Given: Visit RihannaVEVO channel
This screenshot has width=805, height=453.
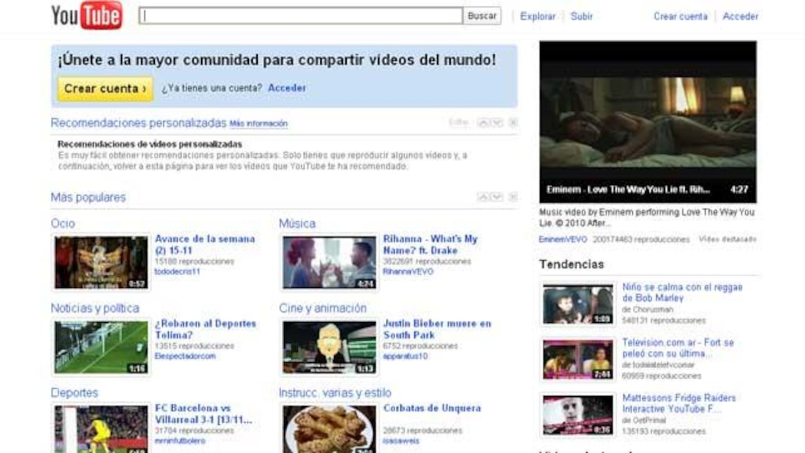Looking at the screenshot, I should (408, 272).
